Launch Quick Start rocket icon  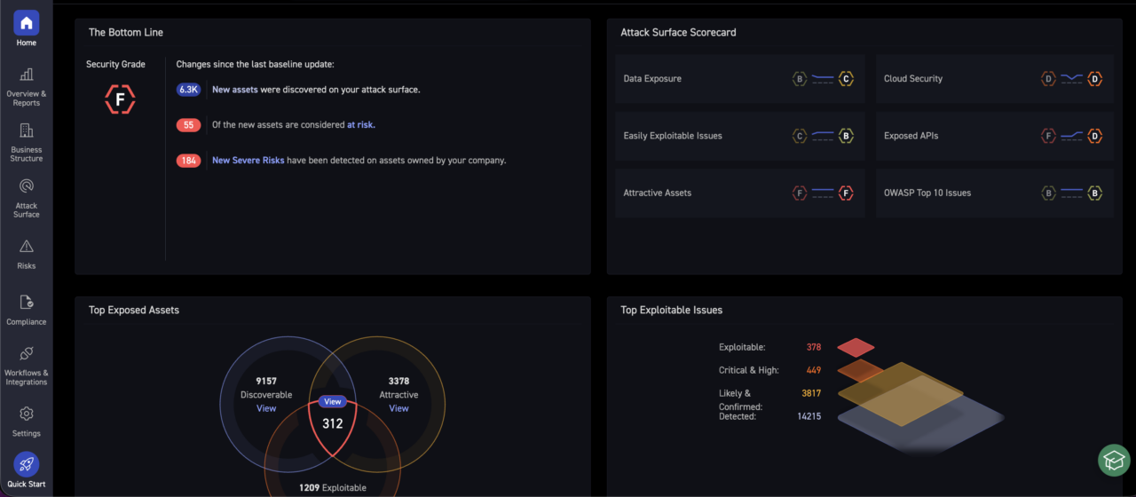(26, 464)
